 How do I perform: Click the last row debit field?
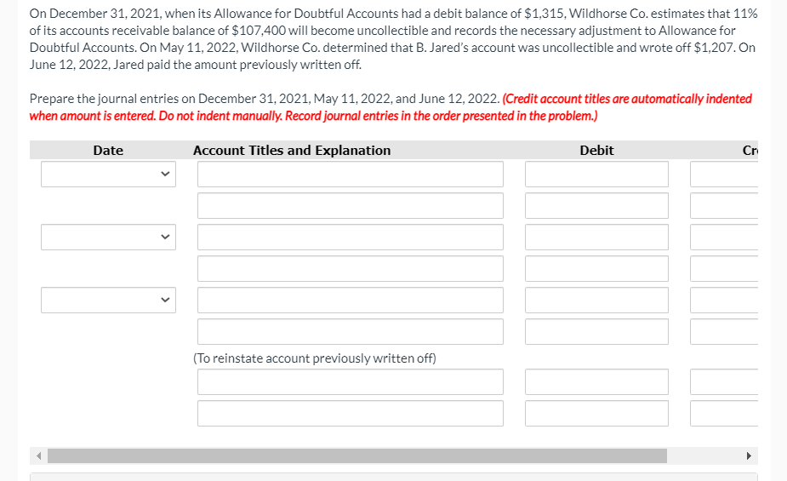click(x=596, y=413)
